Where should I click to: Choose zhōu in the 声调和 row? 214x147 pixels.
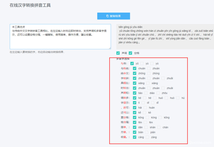pyautogui.click(x=158, y=93)
